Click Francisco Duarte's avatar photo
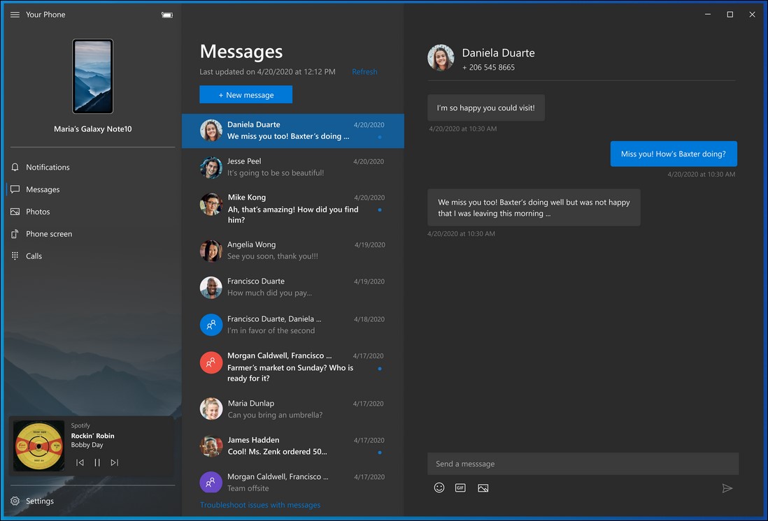768x521 pixels. click(211, 287)
